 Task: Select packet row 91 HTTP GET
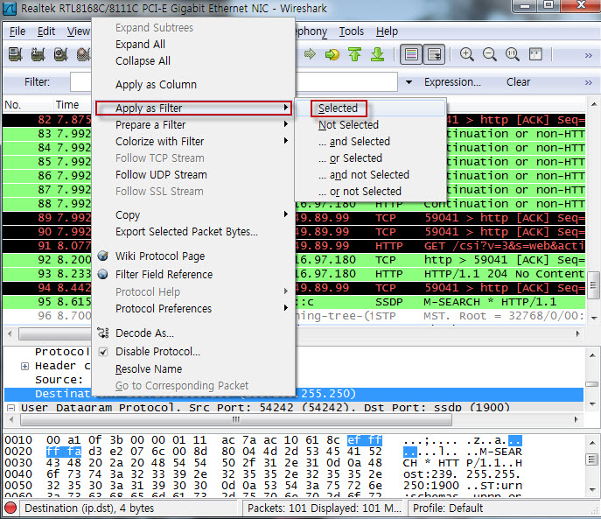click(x=294, y=246)
